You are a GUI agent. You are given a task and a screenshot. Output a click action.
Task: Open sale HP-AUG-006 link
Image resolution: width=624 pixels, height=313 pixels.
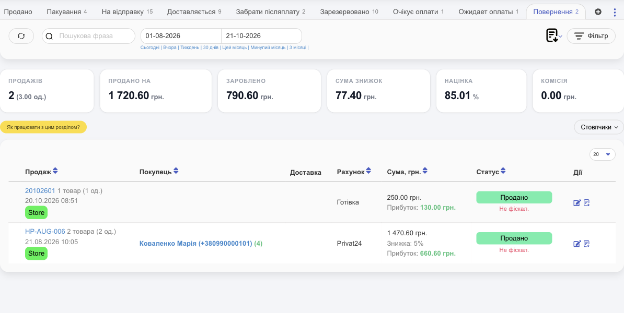tap(45, 231)
